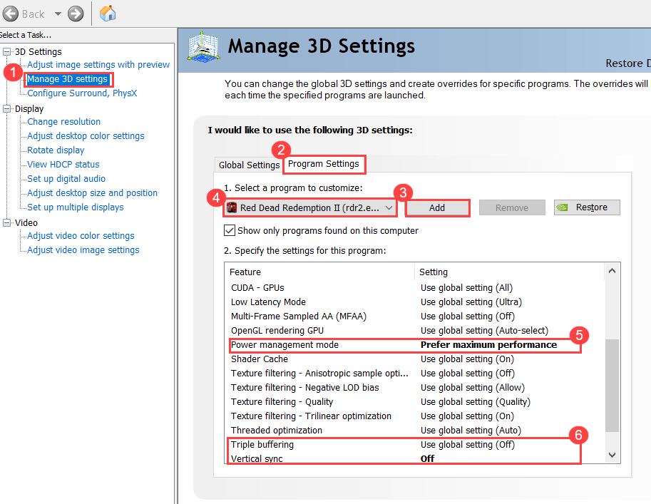Click the Red Dead Redemption II program icon
This screenshot has width=651, height=504.
(232, 207)
